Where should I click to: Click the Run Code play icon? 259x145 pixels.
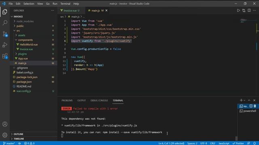(x=238, y=10)
